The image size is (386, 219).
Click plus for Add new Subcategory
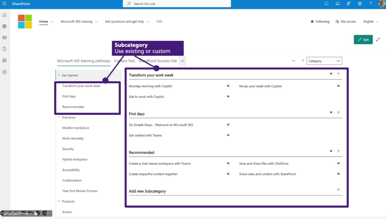click(x=339, y=190)
